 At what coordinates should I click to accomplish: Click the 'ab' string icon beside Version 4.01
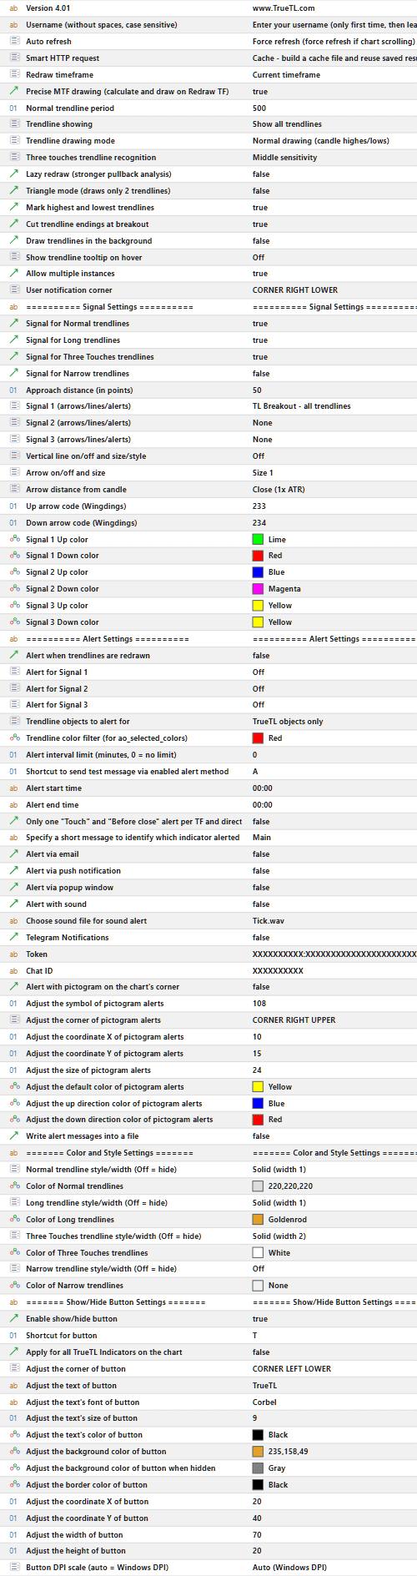tap(13, 8)
